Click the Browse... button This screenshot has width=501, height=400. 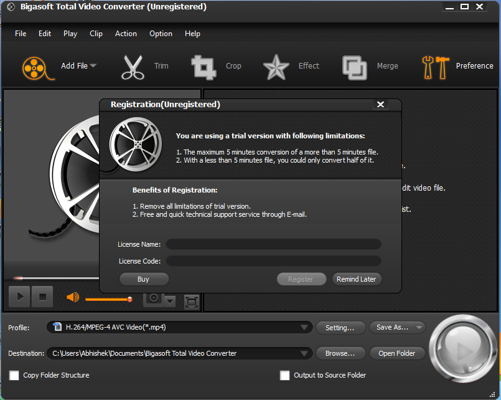[x=340, y=353]
